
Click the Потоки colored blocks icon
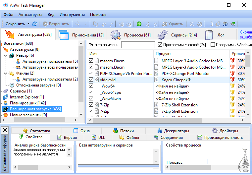[x=116, y=131]
